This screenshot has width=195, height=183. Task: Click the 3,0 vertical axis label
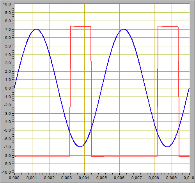click(x=8, y=63)
